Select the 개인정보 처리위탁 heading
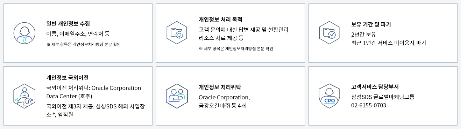The image size is (461, 129). click(x=220, y=87)
